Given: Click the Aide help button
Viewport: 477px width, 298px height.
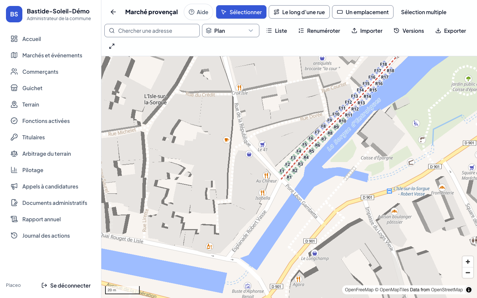Looking at the screenshot, I should [198, 12].
